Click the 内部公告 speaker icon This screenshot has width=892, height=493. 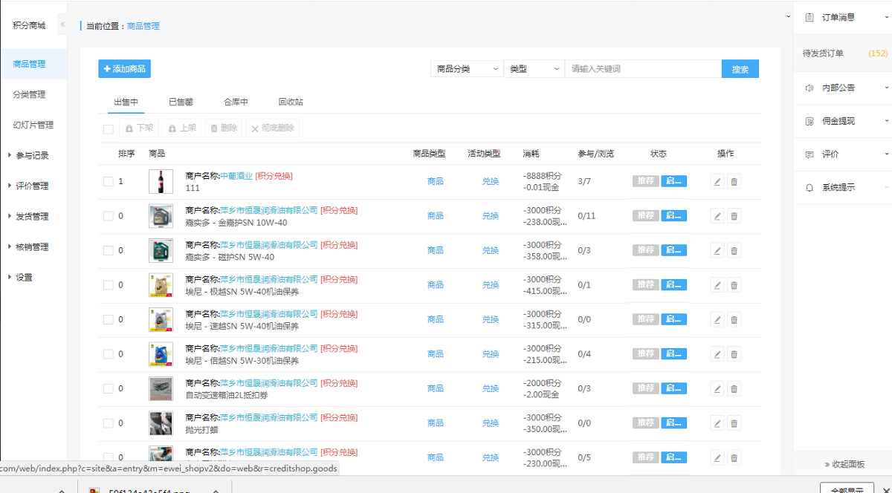pos(809,88)
